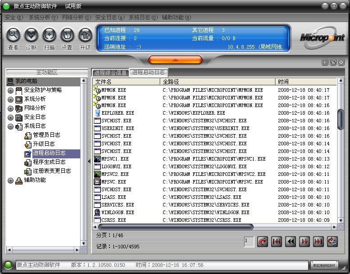Expand the 网络分析 tree node
The width and height of the screenshot is (350, 274).
(x=10, y=108)
